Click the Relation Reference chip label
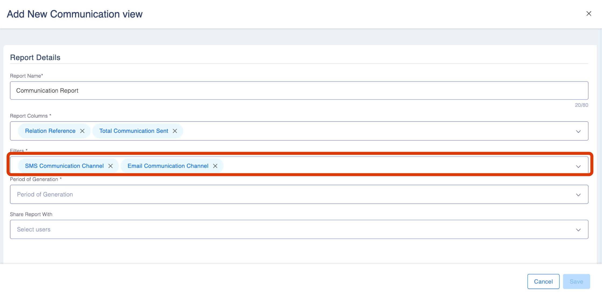 [50, 131]
